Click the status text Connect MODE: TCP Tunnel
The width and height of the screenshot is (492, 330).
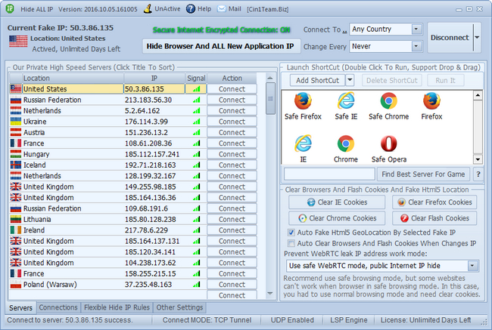(207, 320)
